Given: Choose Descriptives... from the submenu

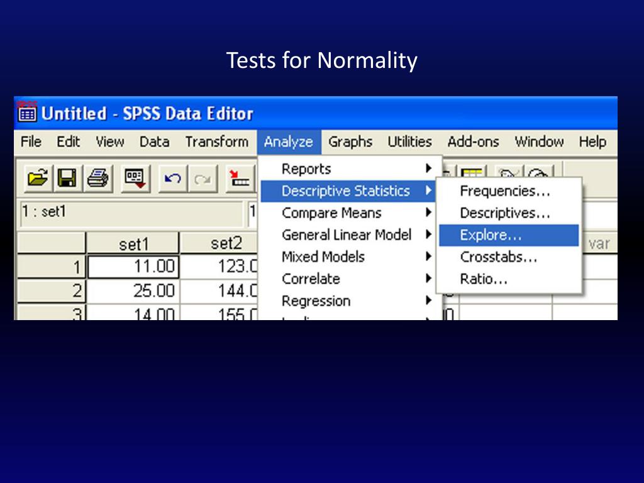Looking at the screenshot, I should (x=509, y=213).
